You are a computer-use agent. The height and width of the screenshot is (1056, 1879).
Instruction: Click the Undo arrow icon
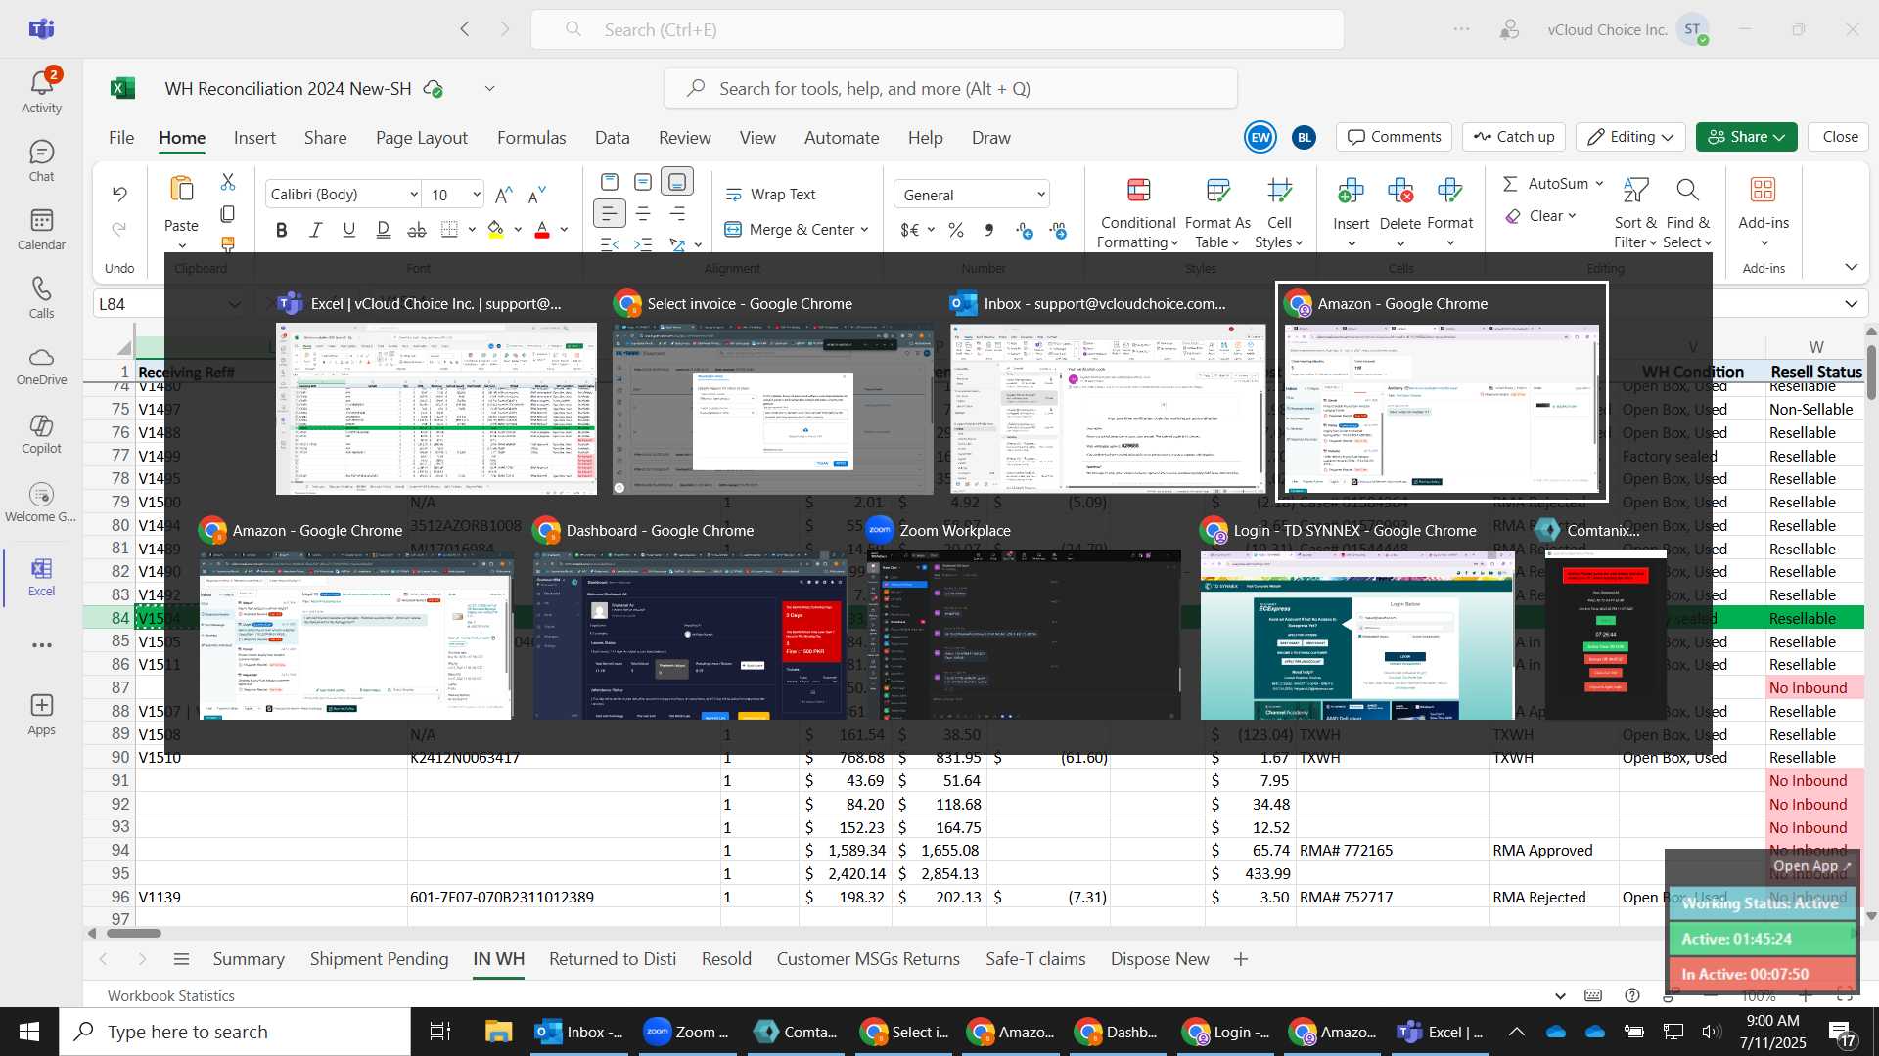click(x=119, y=194)
